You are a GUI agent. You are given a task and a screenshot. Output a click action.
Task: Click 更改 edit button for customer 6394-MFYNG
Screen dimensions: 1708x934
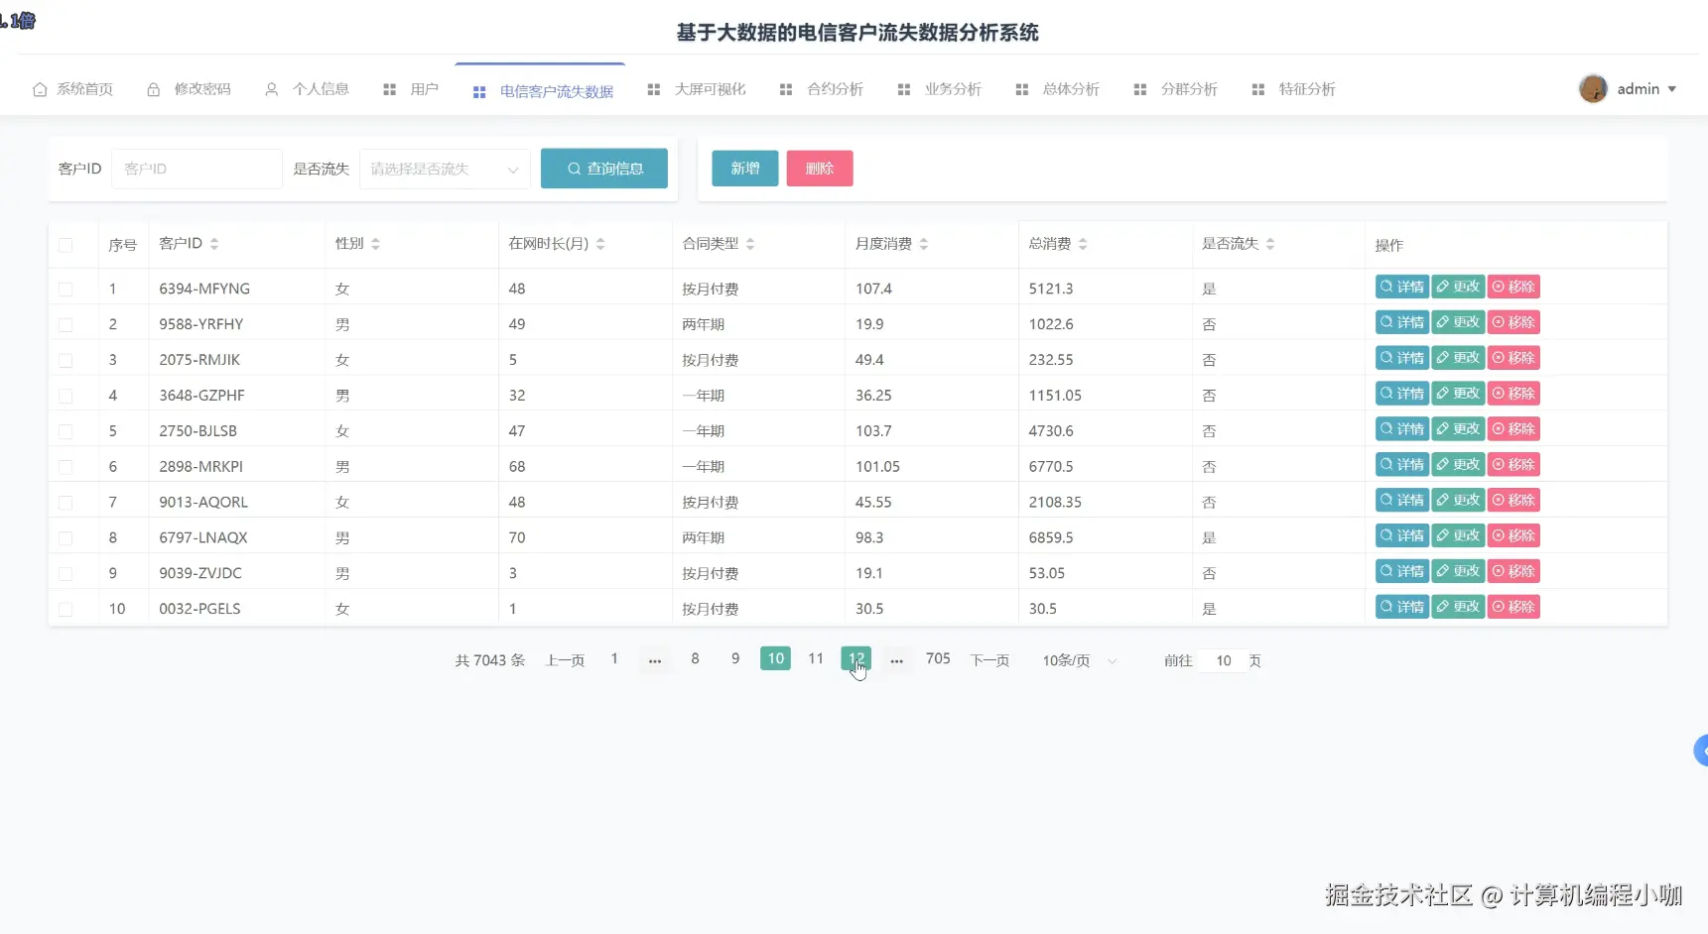tap(1457, 287)
